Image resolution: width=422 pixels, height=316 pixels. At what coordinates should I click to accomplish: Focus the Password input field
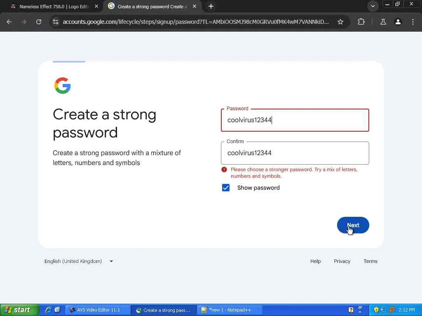295,120
